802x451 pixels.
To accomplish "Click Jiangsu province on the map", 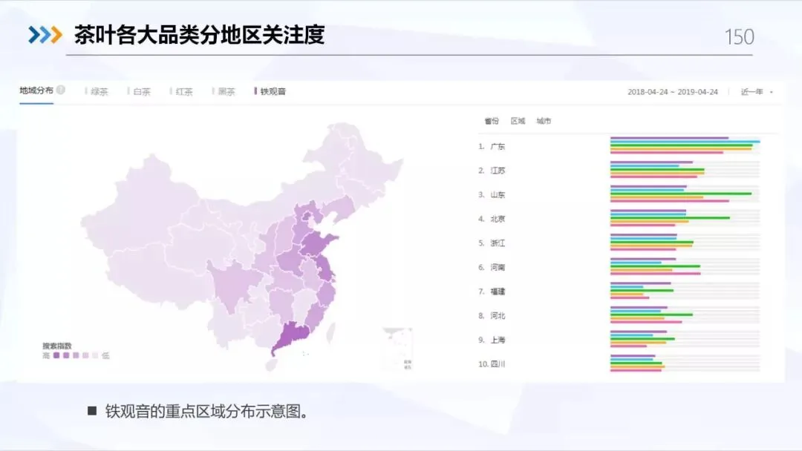I will tap(325, 268).
